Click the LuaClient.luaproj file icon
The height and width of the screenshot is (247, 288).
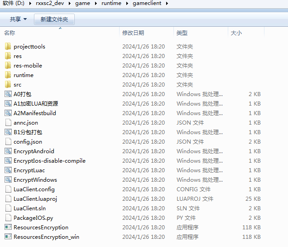pyautogui.click(x=8, y=199)
